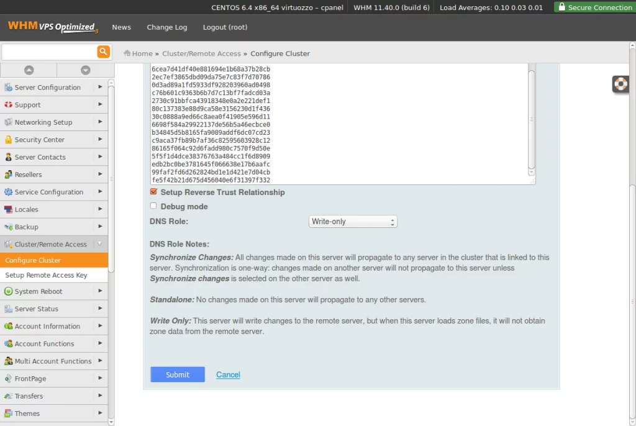Expand the Backup menu arrow
Screen dimensions: 636x426
[100, 227]
